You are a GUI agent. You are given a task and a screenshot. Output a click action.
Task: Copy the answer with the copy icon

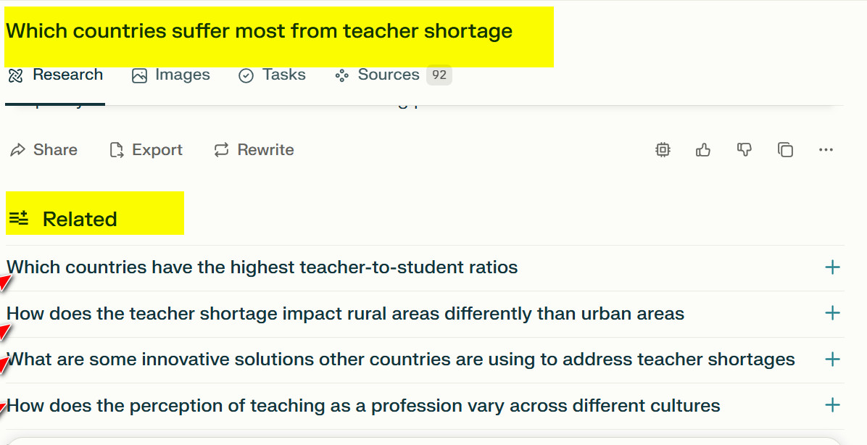(785, 150)
